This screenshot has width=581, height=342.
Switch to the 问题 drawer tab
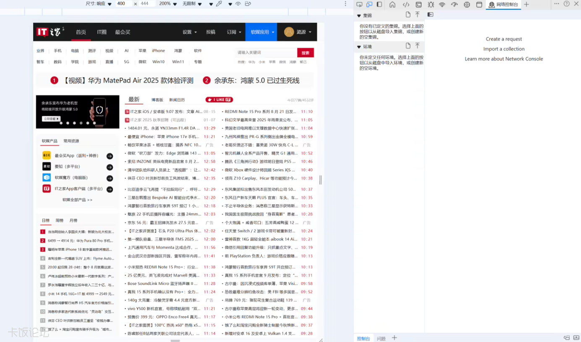click(x=381, y=338)
